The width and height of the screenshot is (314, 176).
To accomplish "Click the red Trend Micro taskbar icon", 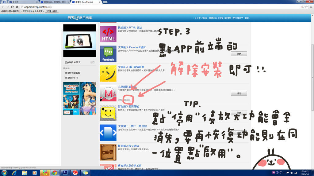I will coord(75,173).
